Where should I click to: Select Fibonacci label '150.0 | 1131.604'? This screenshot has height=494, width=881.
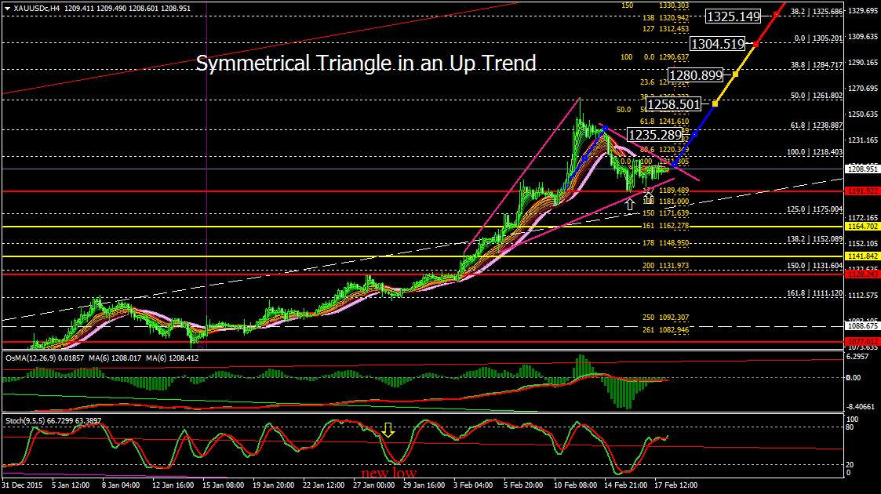[x=814, y=266]
